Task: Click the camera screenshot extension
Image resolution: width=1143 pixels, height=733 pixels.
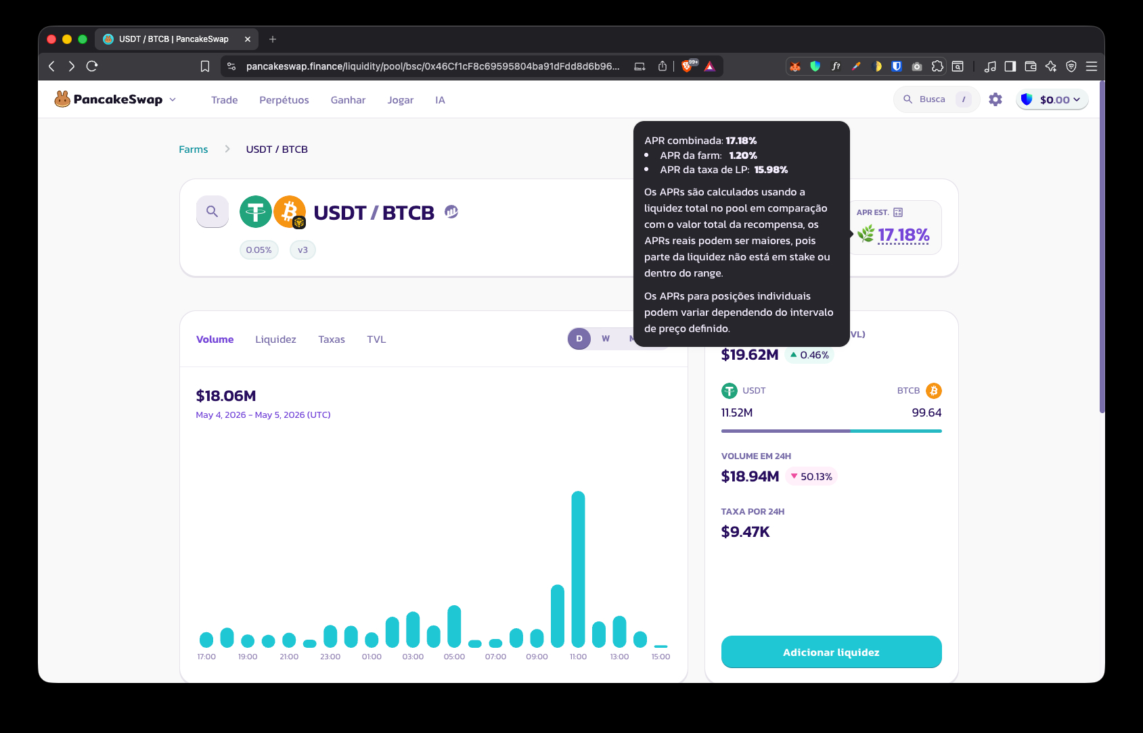Action: coord(917,66)
